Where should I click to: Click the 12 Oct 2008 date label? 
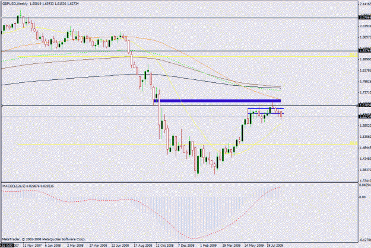[x=164, y=246]
